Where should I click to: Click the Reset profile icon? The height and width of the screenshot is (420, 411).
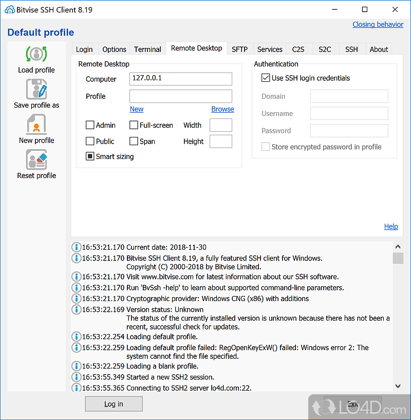pyautogui.click(x=36, y=160)
